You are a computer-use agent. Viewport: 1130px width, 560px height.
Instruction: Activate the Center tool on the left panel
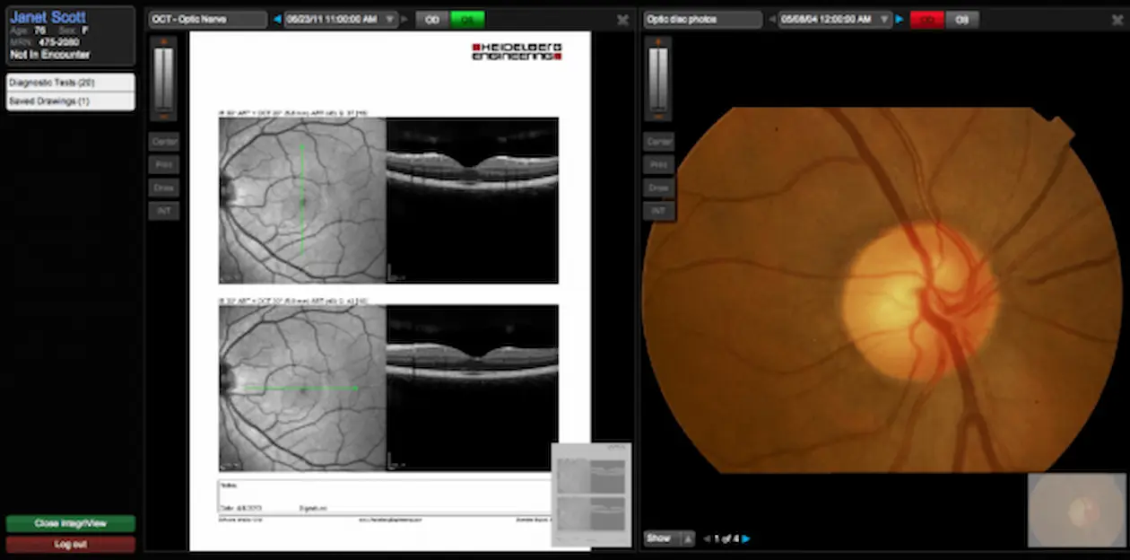point(163,141)
